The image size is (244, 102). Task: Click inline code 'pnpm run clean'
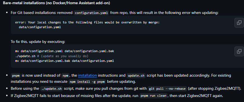(x=154, y=96)
